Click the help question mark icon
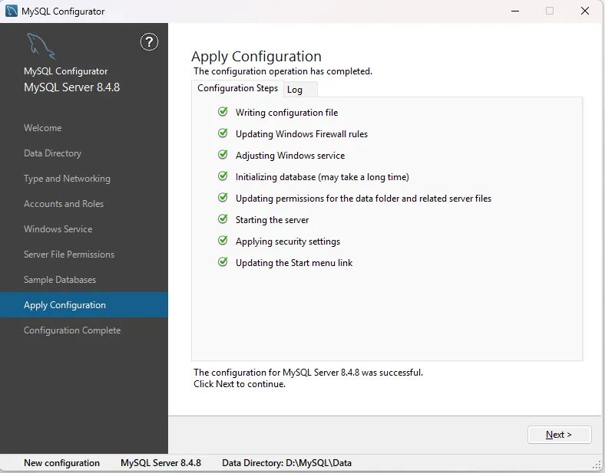Viewport: 605px width, 473px height. coord(150,42)
